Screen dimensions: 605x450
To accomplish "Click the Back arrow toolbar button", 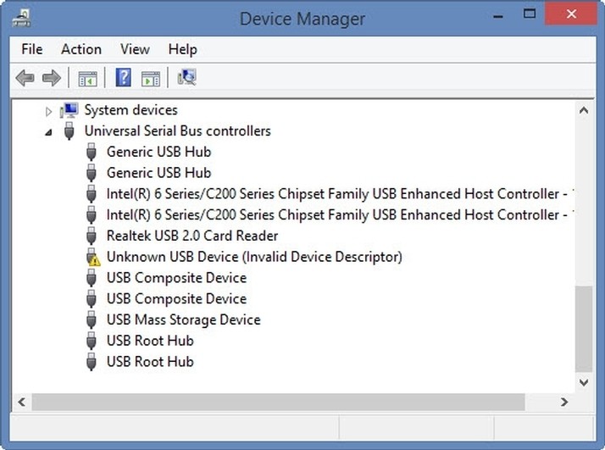I will [x=25, y=78].
